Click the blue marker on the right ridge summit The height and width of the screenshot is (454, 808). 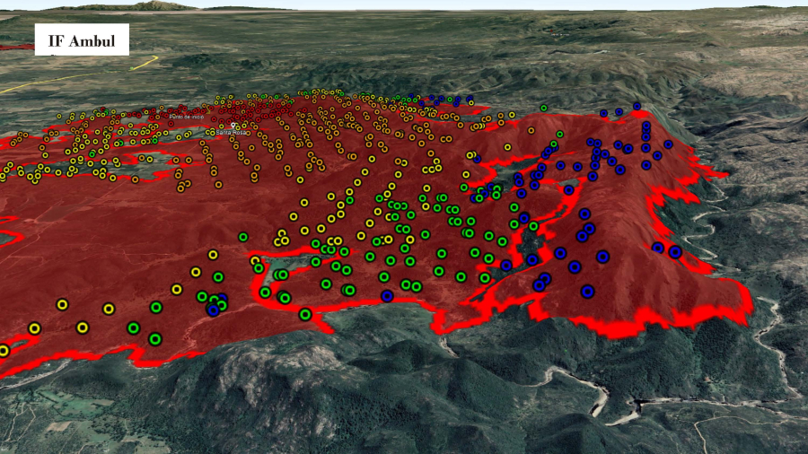(x=637, y=106)
